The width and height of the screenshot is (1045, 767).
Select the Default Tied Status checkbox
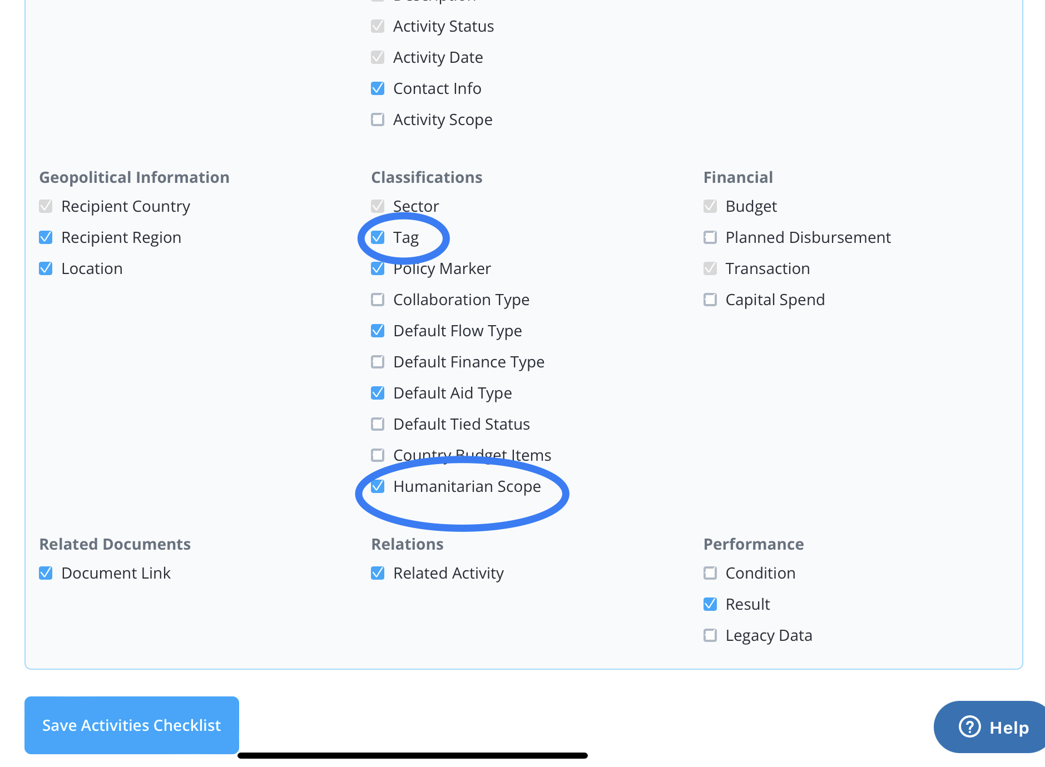(x=378, y=424)
